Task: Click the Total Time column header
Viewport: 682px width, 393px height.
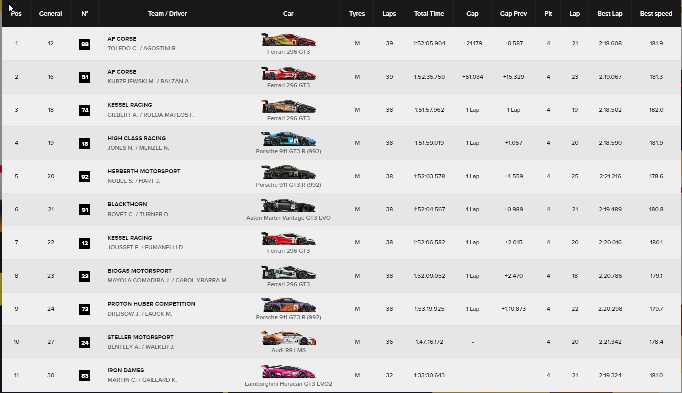Action: 429,14
